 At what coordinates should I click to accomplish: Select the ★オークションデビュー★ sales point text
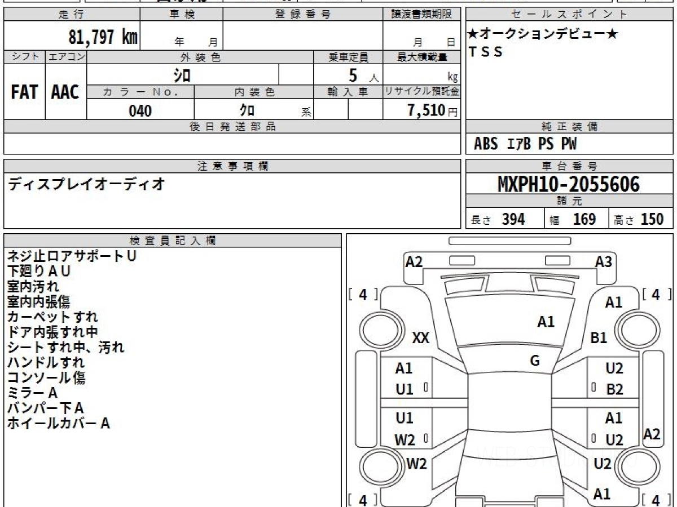point(543,34)
